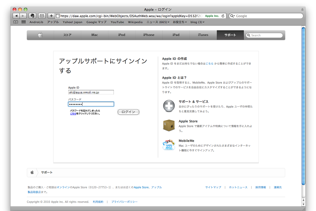Image resolution: width=316 pixels, height=211 pixels.
Task: Click the Apple logo in site navigation
Action: [40, 35]
